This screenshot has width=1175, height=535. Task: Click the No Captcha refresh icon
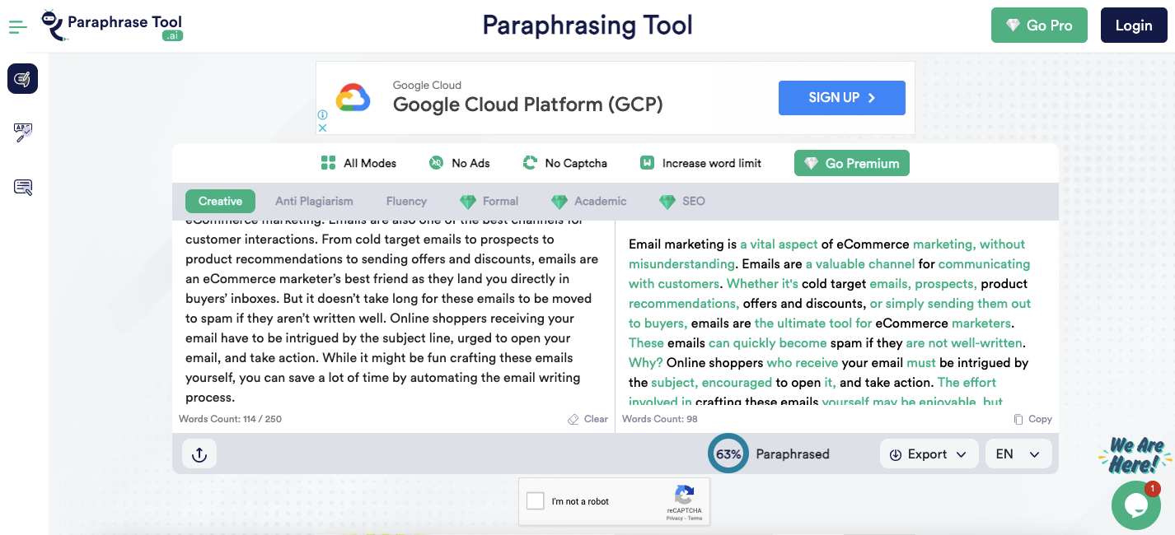pos(530,163)
